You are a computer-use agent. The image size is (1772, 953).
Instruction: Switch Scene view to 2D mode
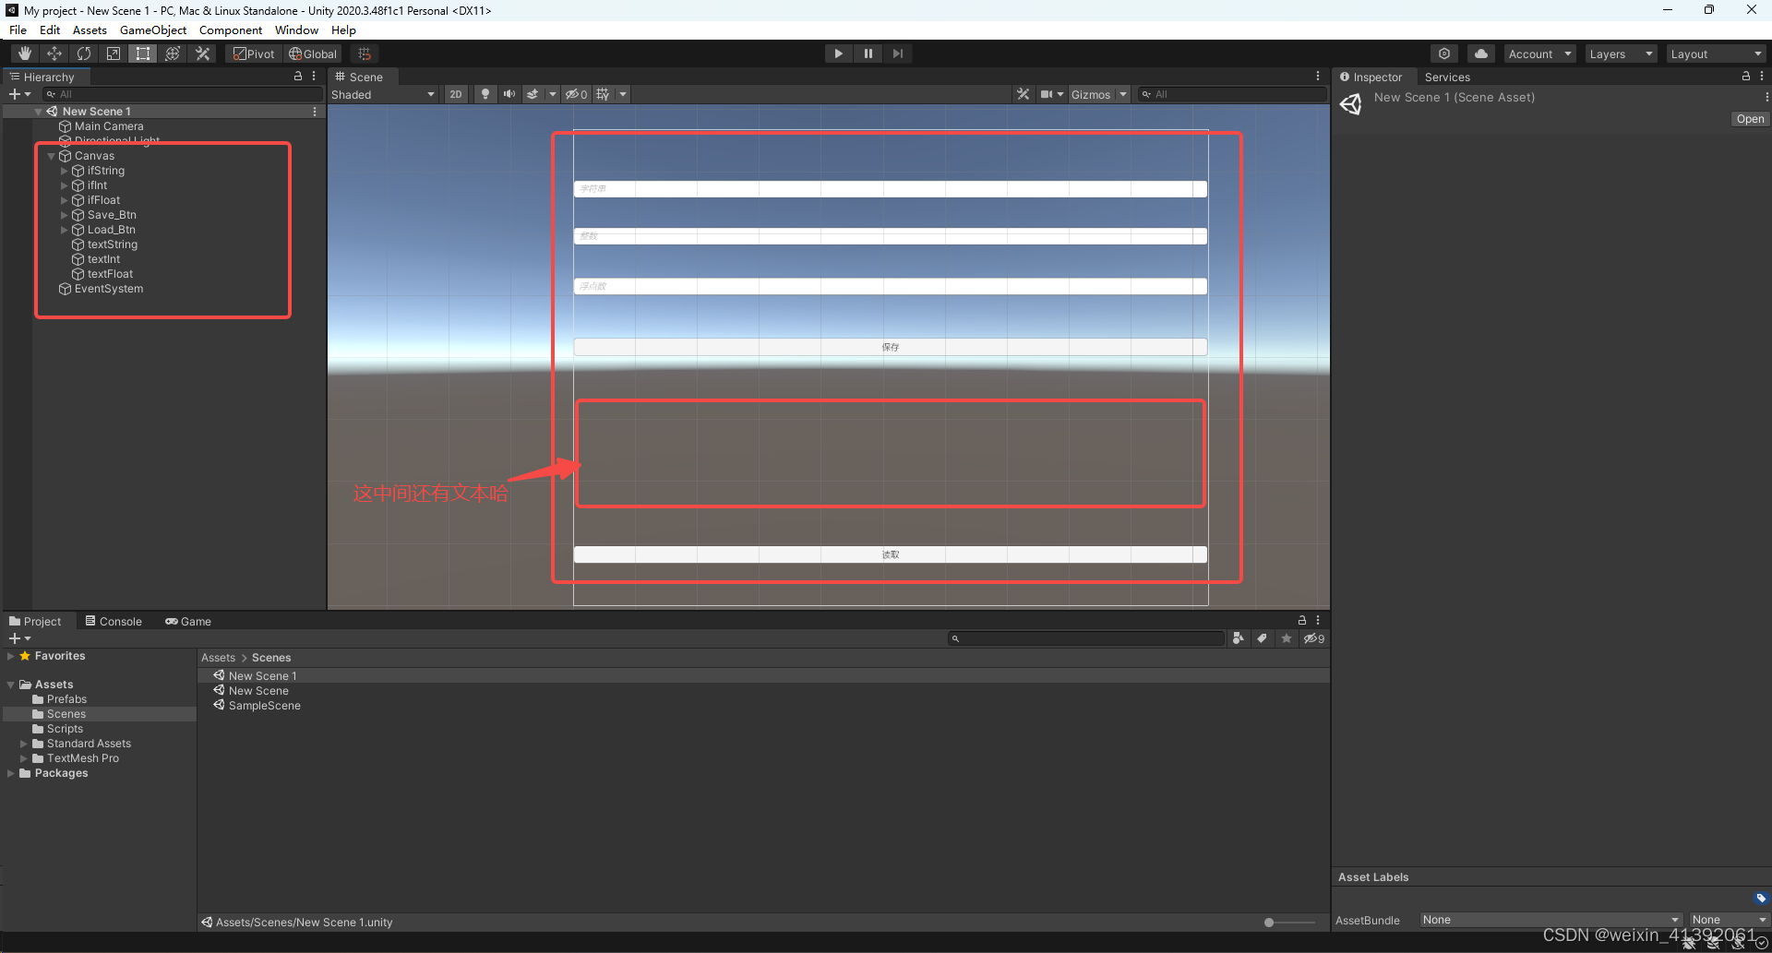click(456, 93)
